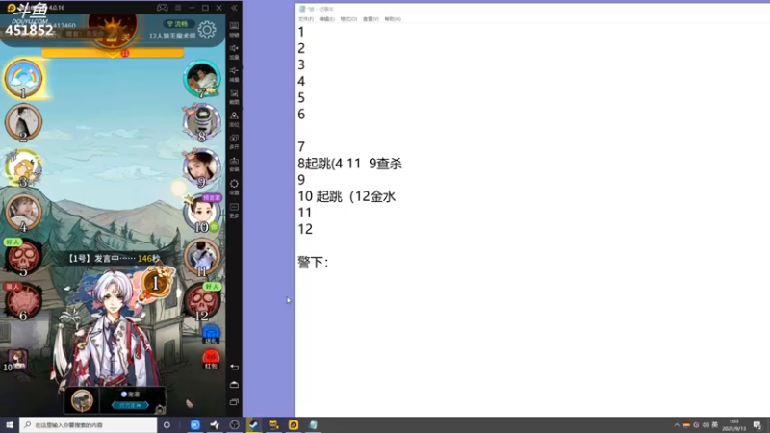Screen dimensions: 770x433
Task: Open yellow Douyu app icon on taskbar
Action: [x=294, y=425]
